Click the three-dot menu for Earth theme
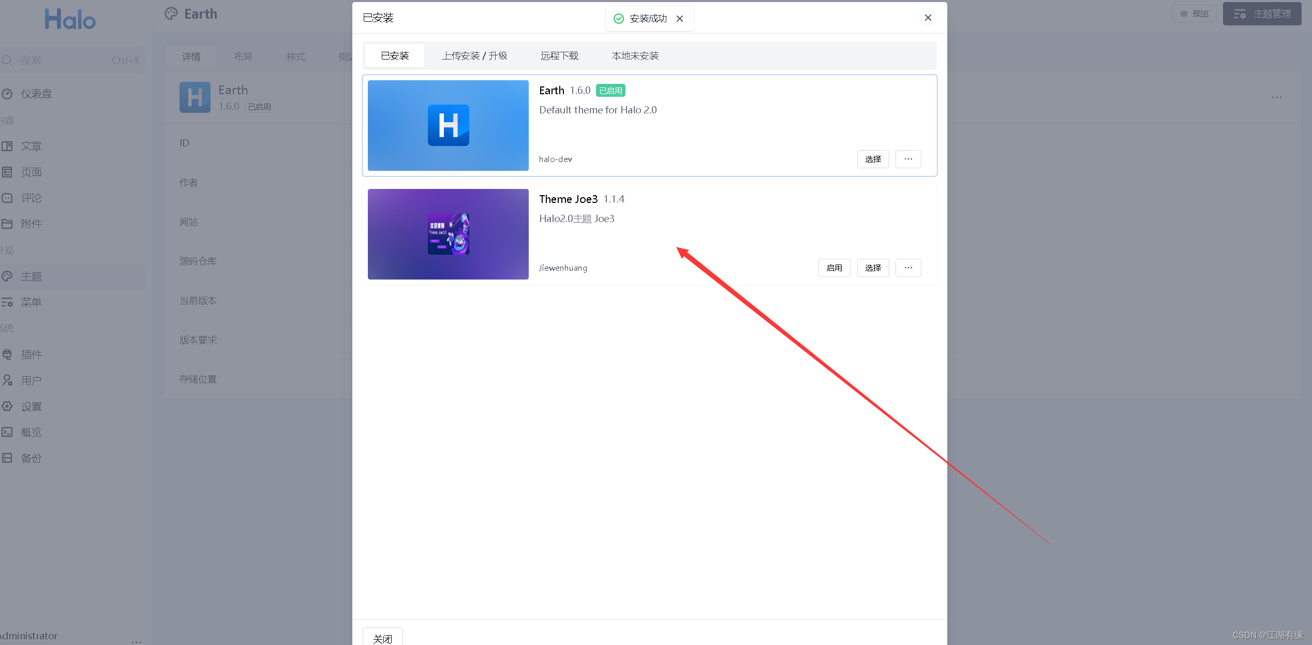The width and height of the screenshot is (1312, 645). point(908,158)
